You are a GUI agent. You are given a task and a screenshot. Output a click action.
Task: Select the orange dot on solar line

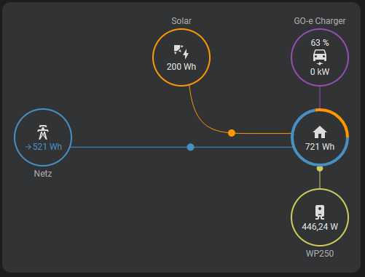tap(232, 133)
